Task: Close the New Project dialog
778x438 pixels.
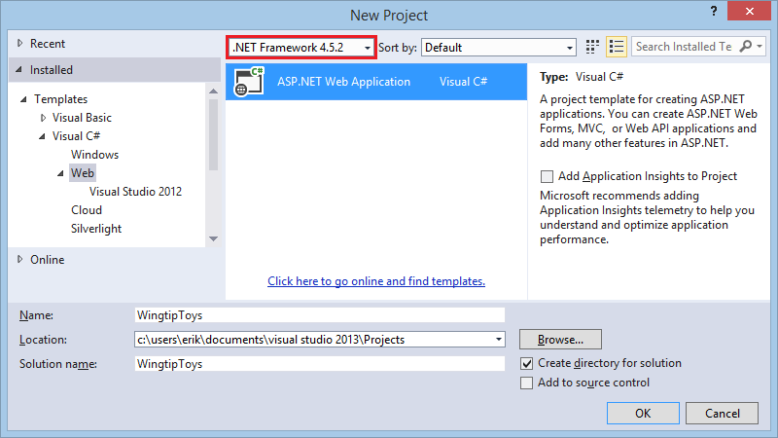Action: pyautogui.click(x=749, y=11)
